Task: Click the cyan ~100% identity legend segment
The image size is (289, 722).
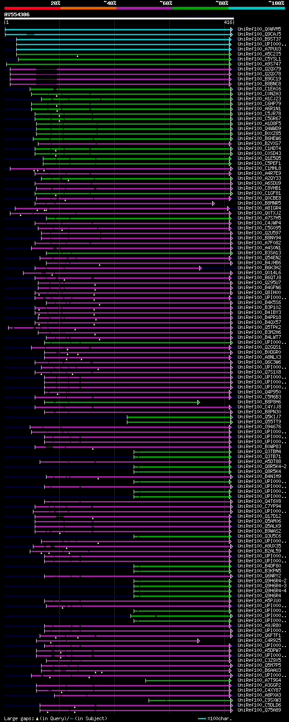Action: 256,8
